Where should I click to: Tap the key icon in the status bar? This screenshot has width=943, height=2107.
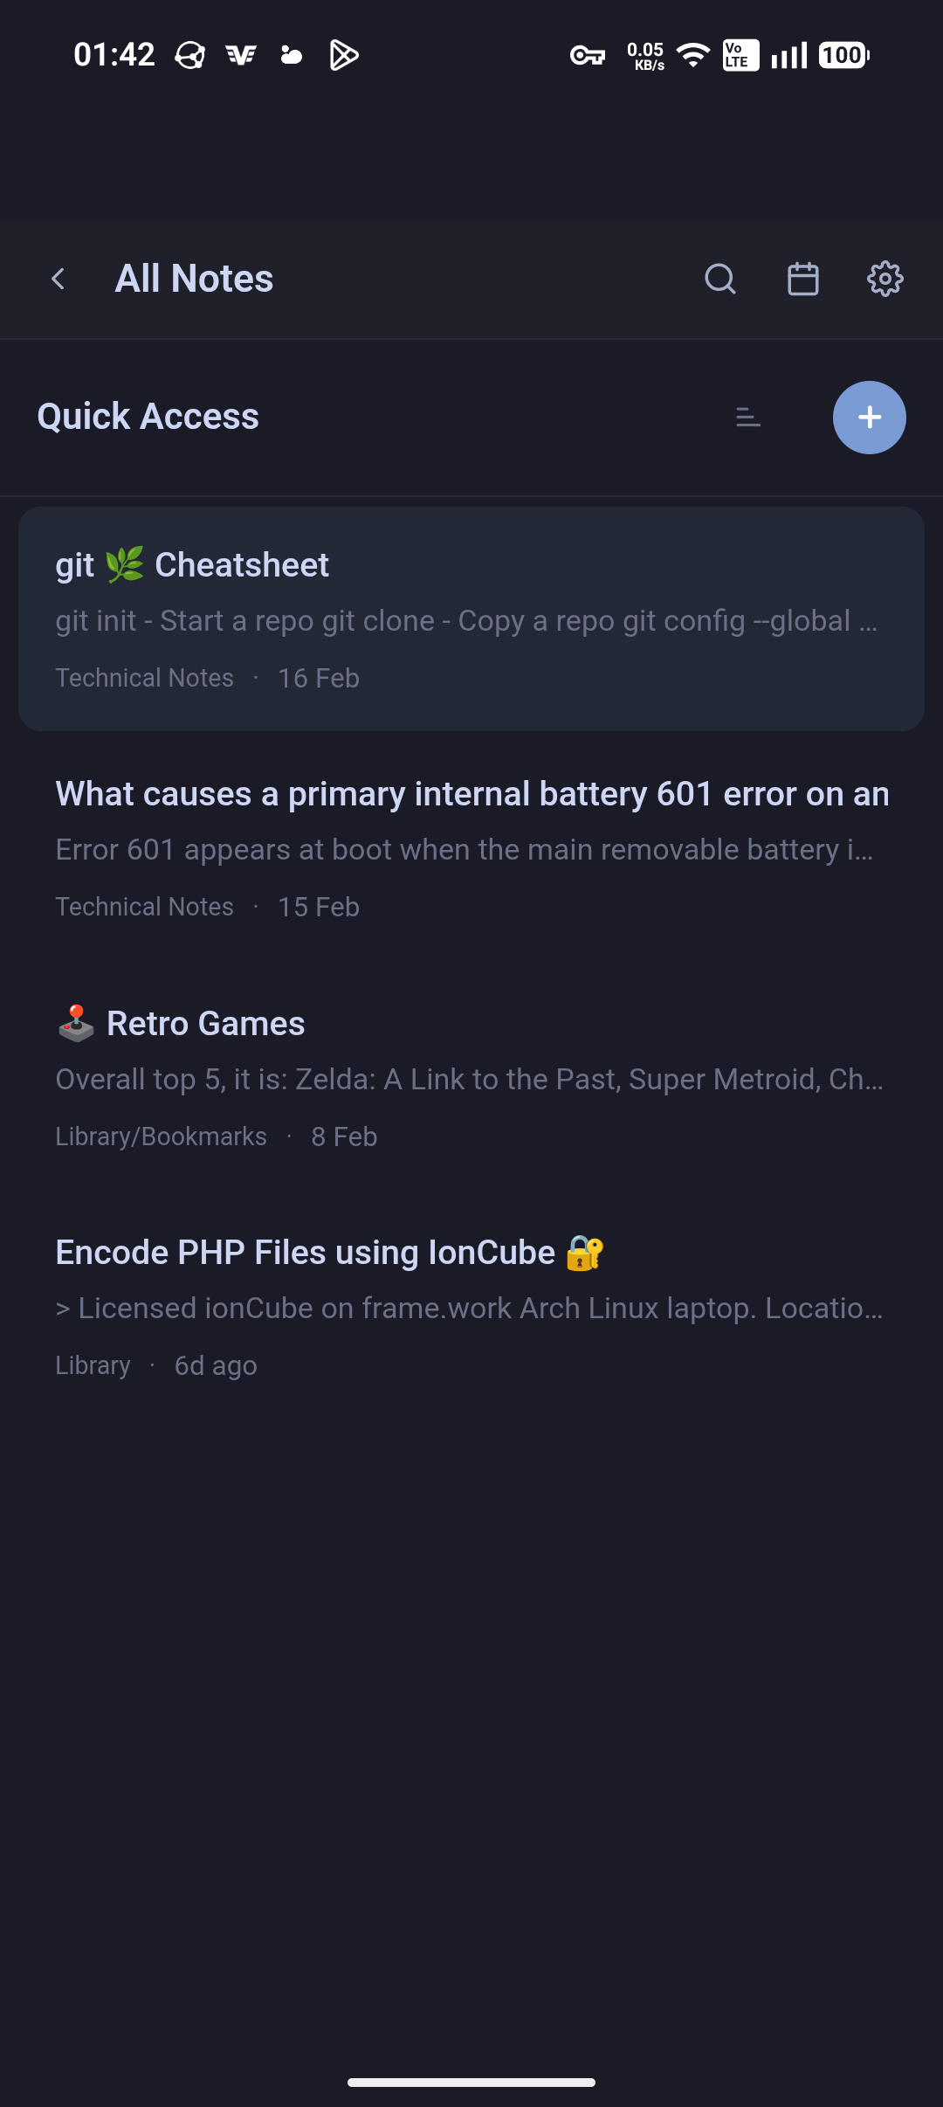[587, 55]
